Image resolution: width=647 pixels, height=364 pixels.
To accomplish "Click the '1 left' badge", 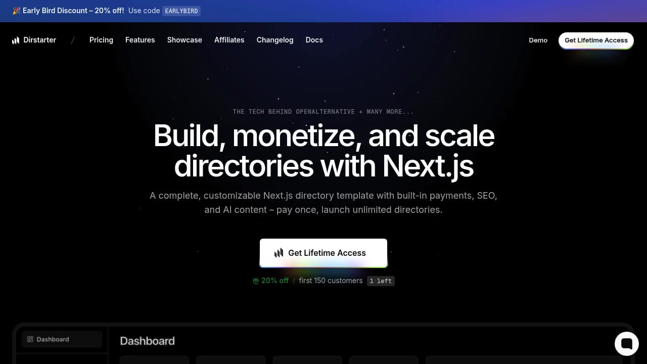I will 381,281.
